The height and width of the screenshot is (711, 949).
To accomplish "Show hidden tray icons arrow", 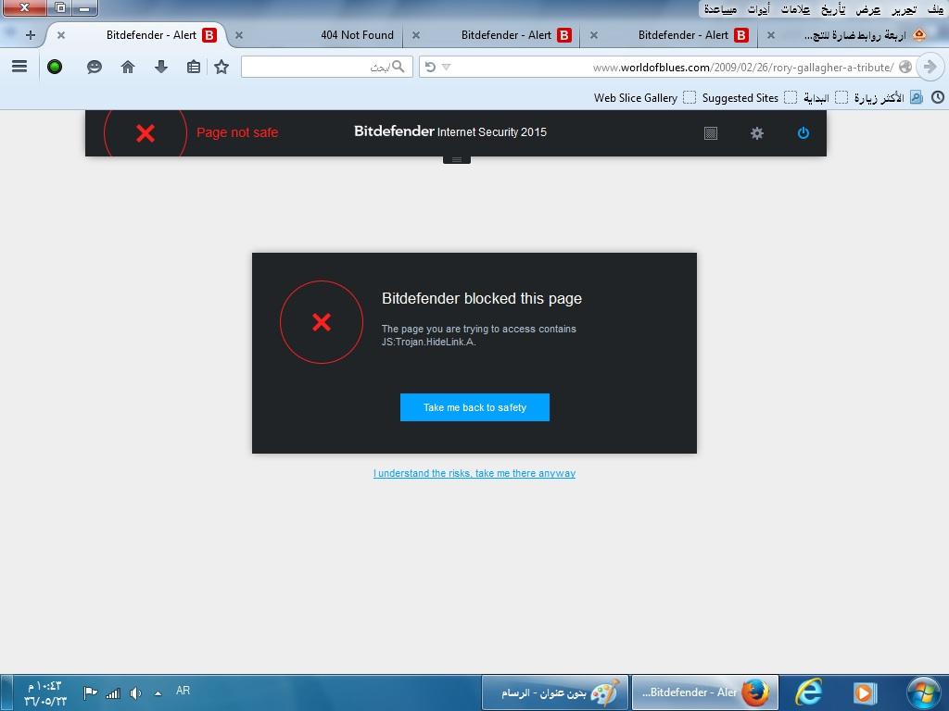I will coord(158,693).
